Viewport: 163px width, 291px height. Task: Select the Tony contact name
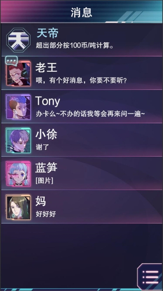coord(48,102)
